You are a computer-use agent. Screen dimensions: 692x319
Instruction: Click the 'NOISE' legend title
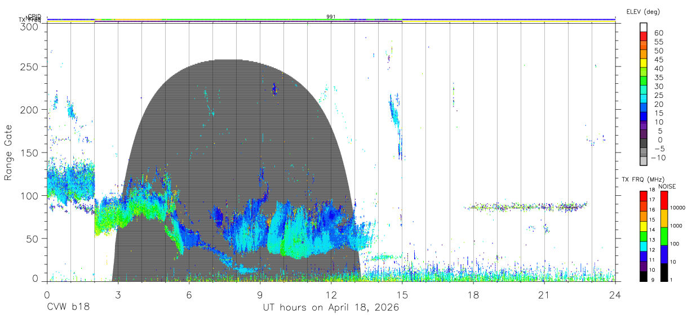pos(667,186)
